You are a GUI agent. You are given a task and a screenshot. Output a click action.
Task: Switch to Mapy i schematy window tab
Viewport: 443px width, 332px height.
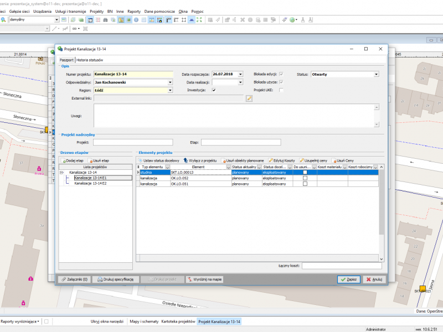(x=144, y=321)
